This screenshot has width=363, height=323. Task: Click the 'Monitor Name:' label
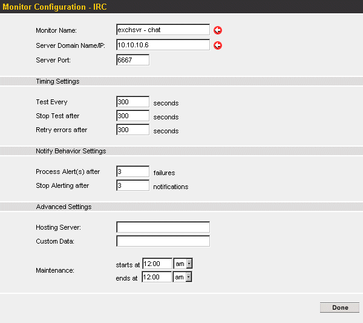tap(56, 30)
